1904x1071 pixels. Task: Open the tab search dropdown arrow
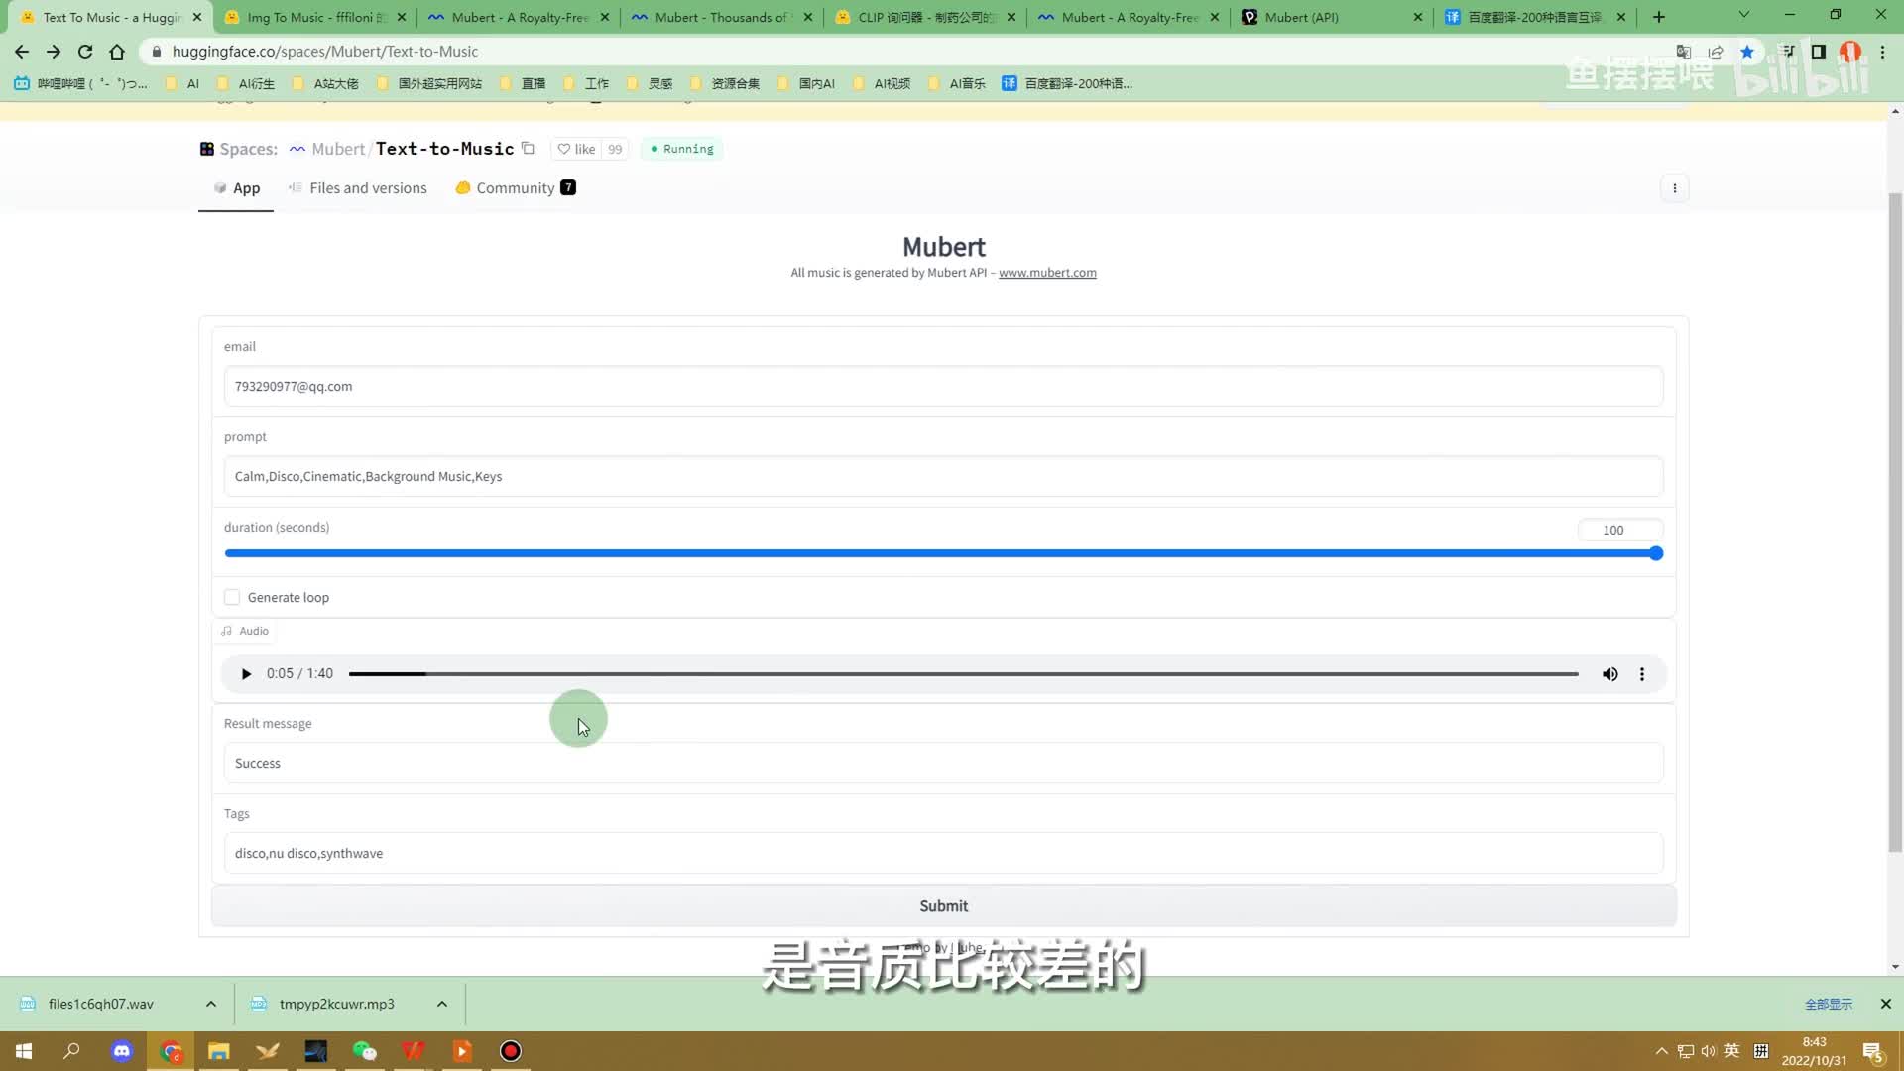click(1743, 16)
